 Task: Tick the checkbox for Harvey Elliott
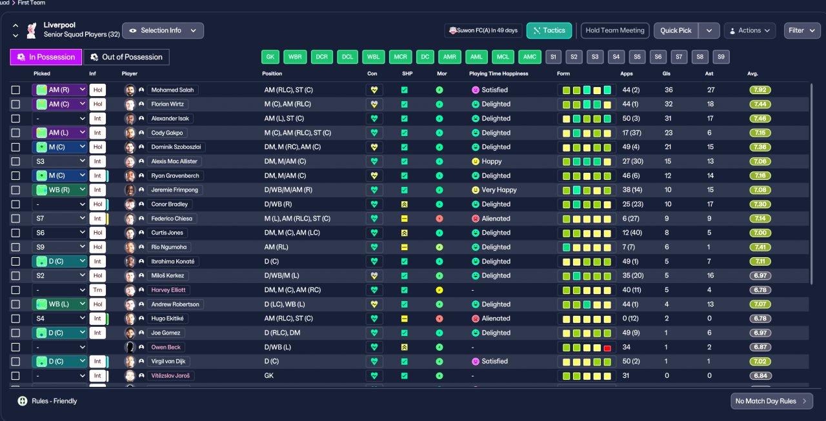point(15,290)
